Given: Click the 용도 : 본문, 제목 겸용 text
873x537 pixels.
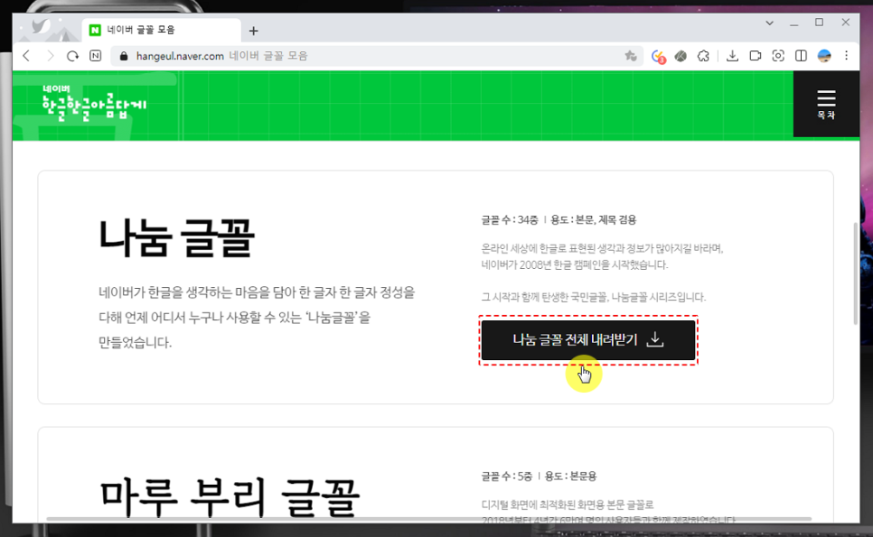Looking at the screenshot, I should 593,219.
